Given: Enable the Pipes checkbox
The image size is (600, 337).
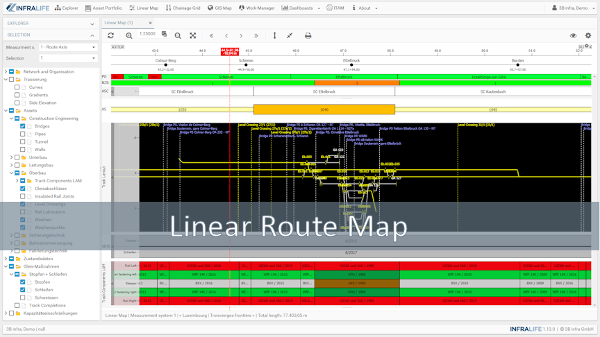Looking at the screenshot, I should click(23, 134).
